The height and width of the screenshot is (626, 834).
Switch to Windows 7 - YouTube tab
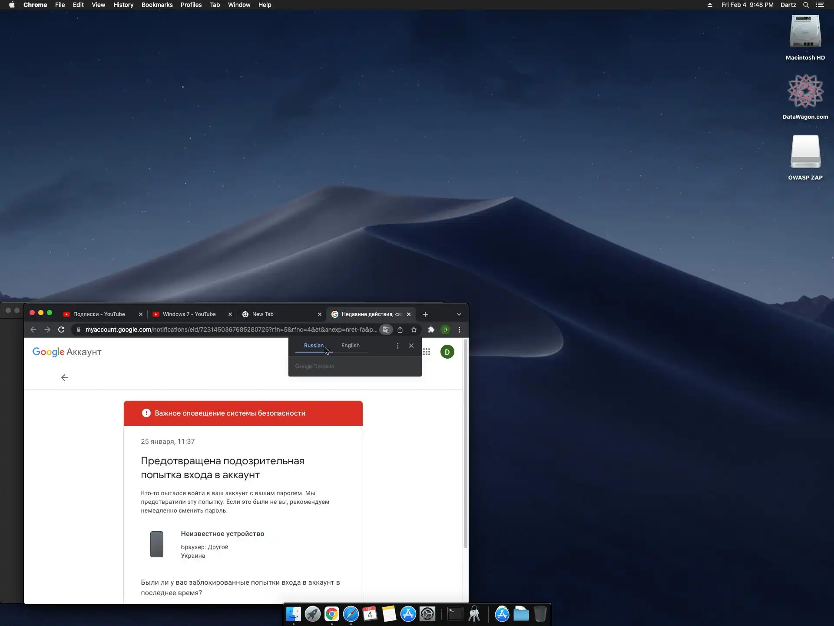189,314
